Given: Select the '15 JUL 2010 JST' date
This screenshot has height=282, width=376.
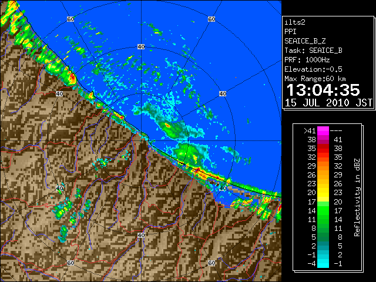Looking at the screenshot, I should pos(328,103).
